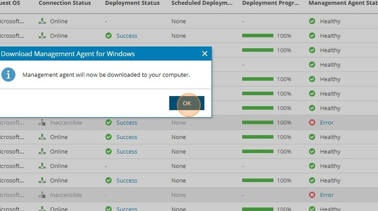Open Error link in Inaccessible row without deployment status
This screenshot has height=211, width=378.
point(327,195)
